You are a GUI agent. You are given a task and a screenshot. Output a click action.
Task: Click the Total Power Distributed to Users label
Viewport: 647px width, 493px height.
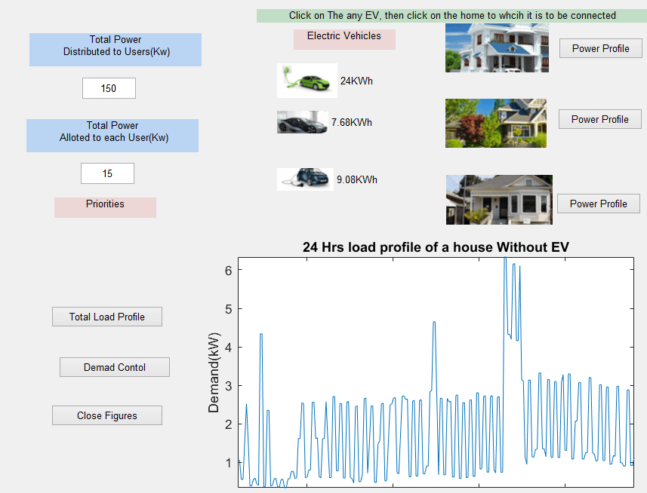click(115, 48)
